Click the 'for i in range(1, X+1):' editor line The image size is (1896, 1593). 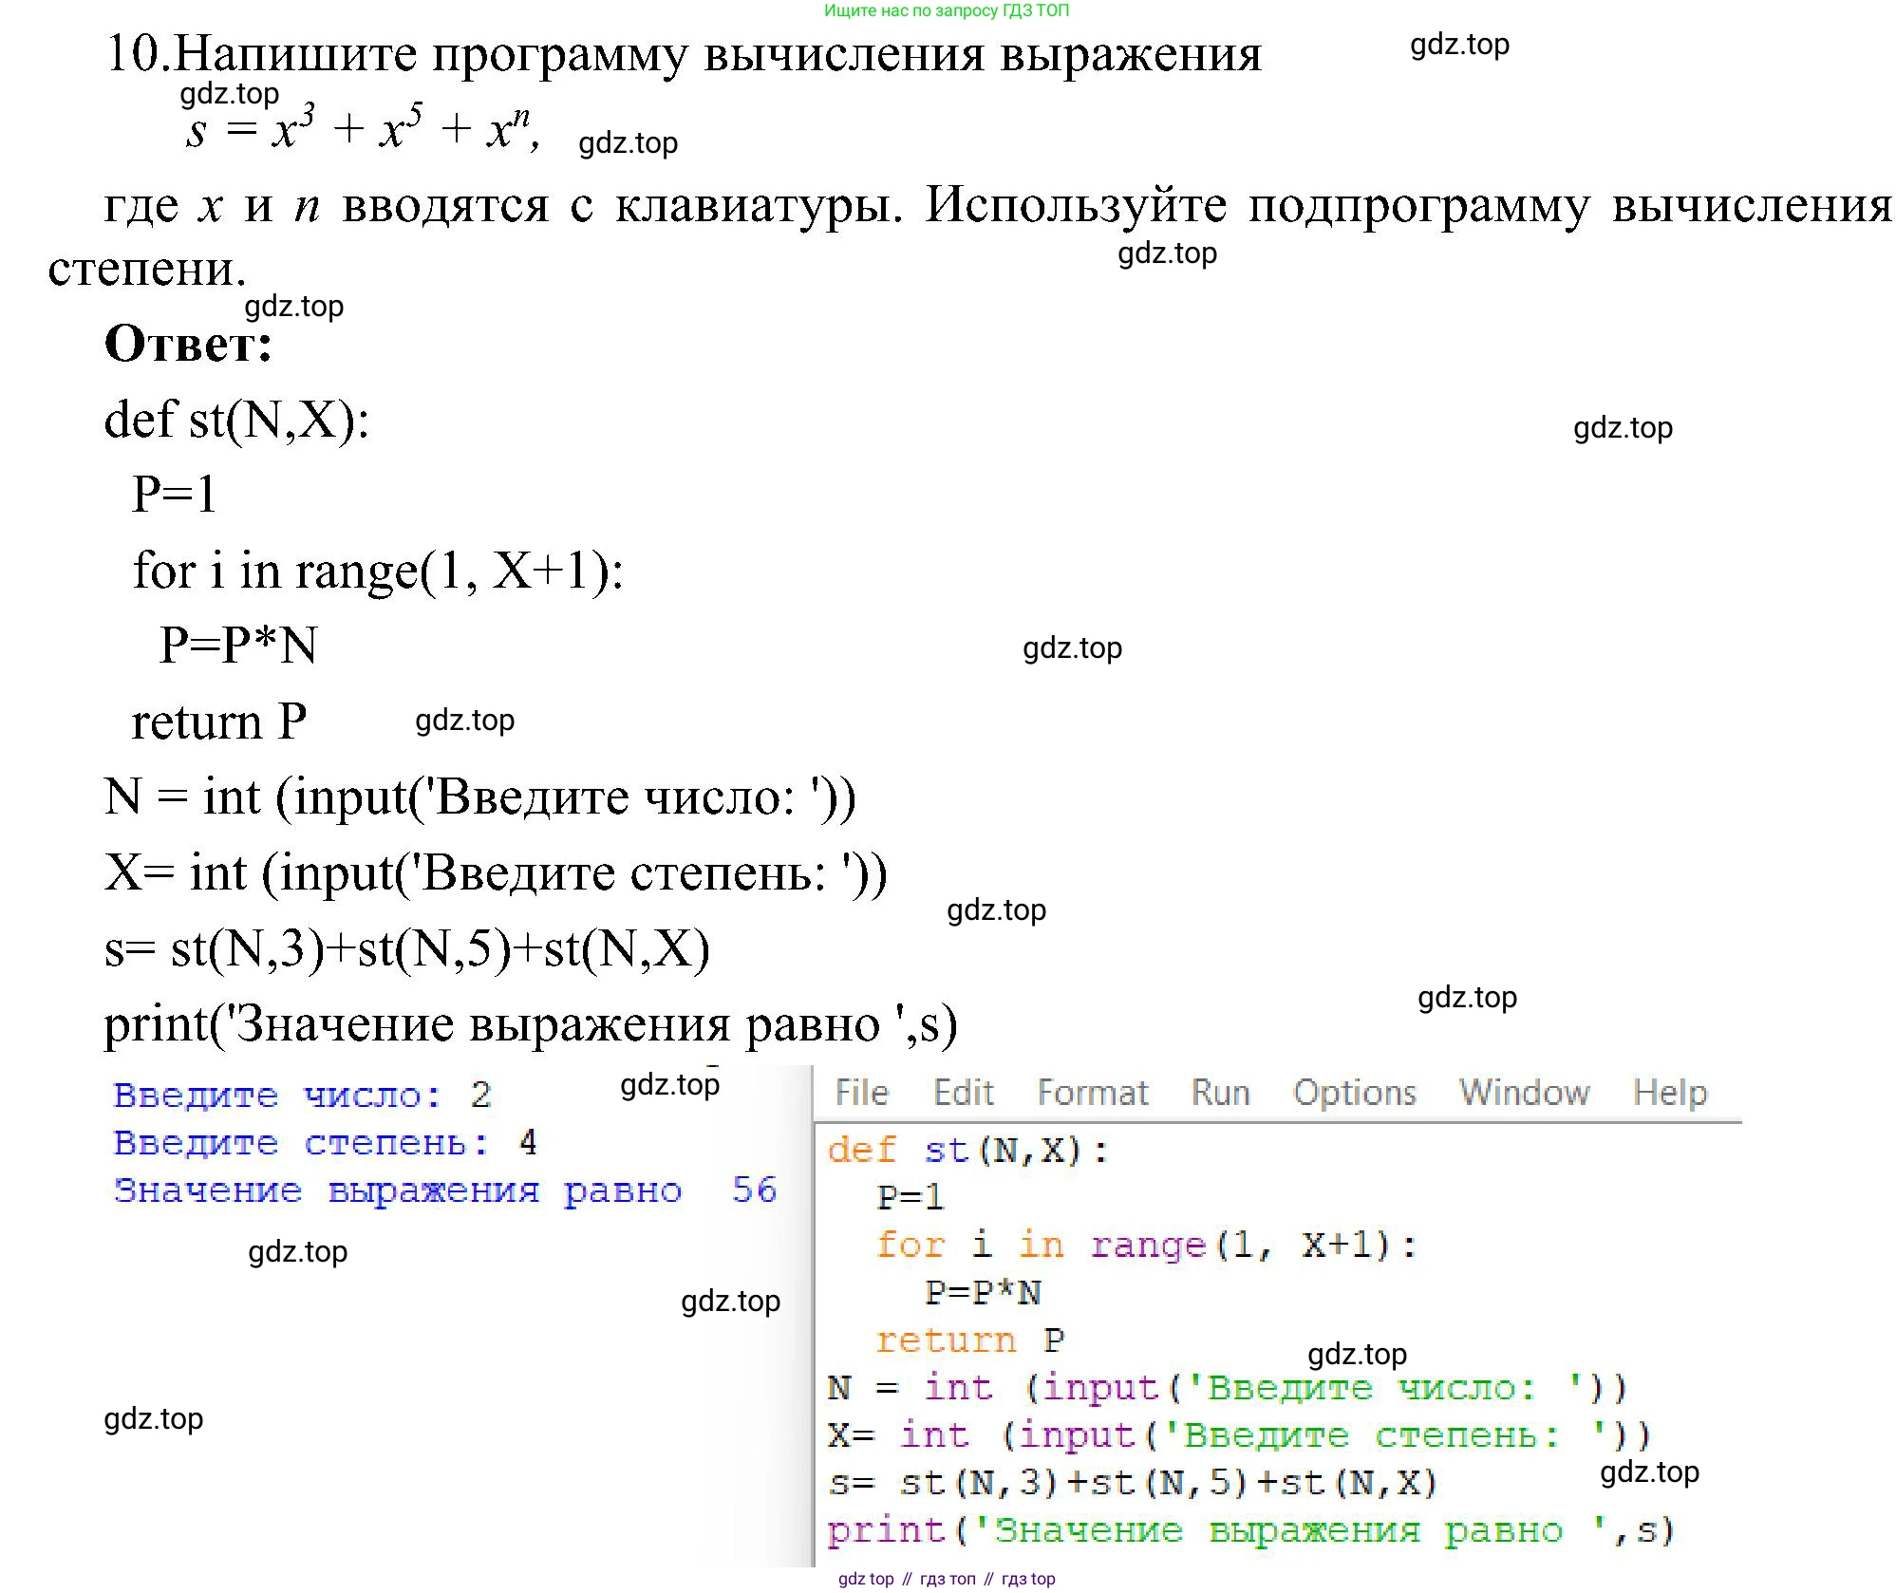click(x=1146, y=1246)
